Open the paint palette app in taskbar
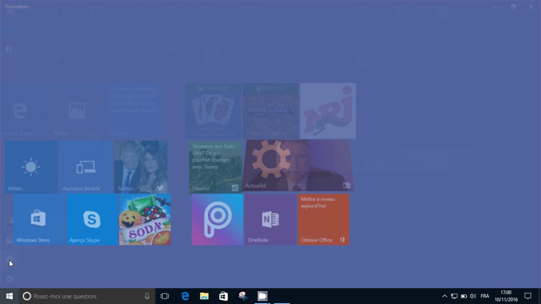This screenshot has height=304, width=541. coord(243,296)
